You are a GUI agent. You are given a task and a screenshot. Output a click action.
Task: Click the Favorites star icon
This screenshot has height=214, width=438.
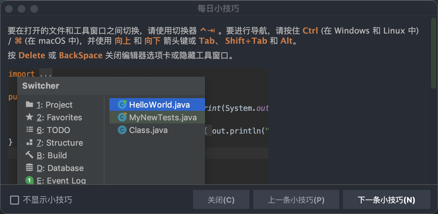tap(29, 117)
